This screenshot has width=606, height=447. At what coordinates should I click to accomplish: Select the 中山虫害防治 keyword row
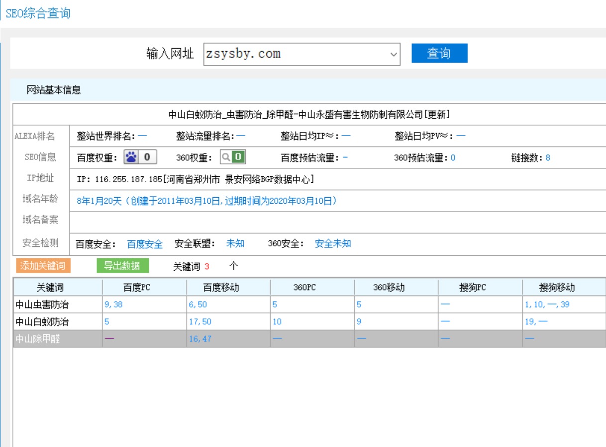click(x=42, y=305)
